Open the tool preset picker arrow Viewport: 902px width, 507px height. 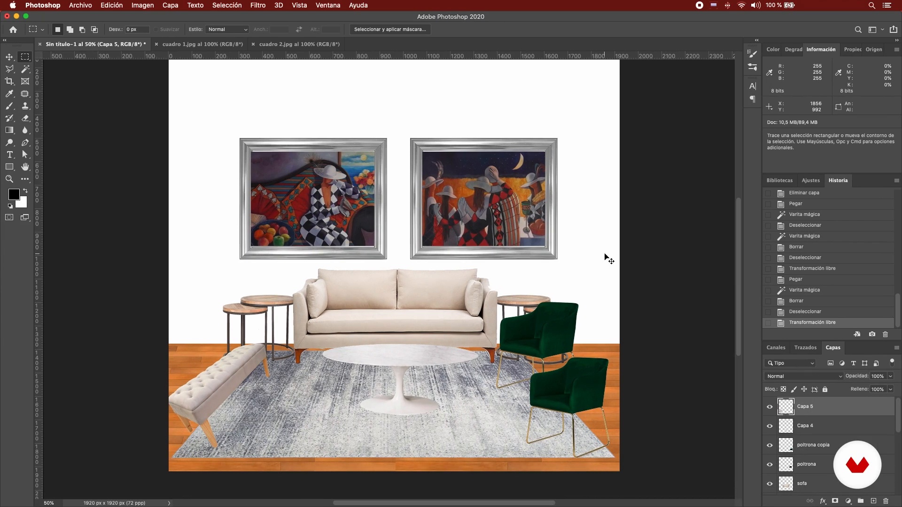tap(42, 30)
